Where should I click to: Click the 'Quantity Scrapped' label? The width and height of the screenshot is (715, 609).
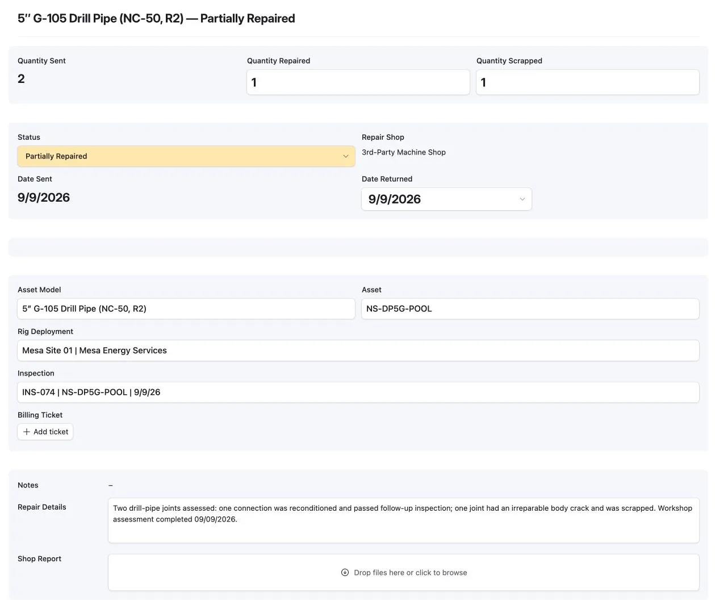click(509, 61)
